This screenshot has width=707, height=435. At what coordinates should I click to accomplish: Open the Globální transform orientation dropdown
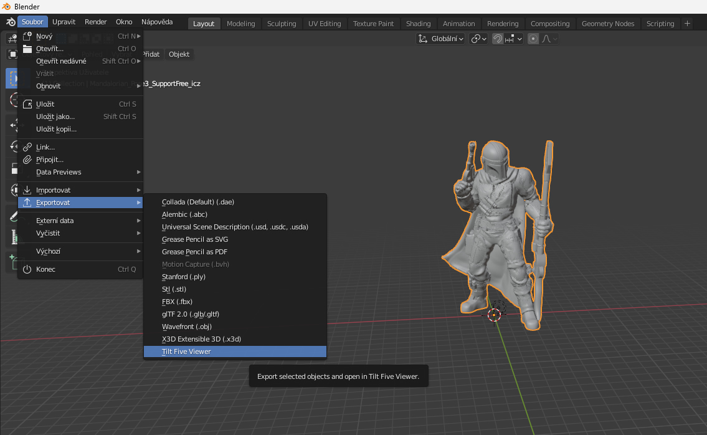click(440, 39)
